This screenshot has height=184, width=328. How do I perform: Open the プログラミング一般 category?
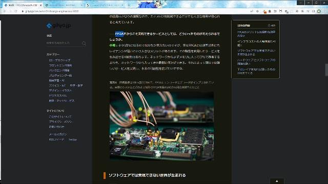60,75
